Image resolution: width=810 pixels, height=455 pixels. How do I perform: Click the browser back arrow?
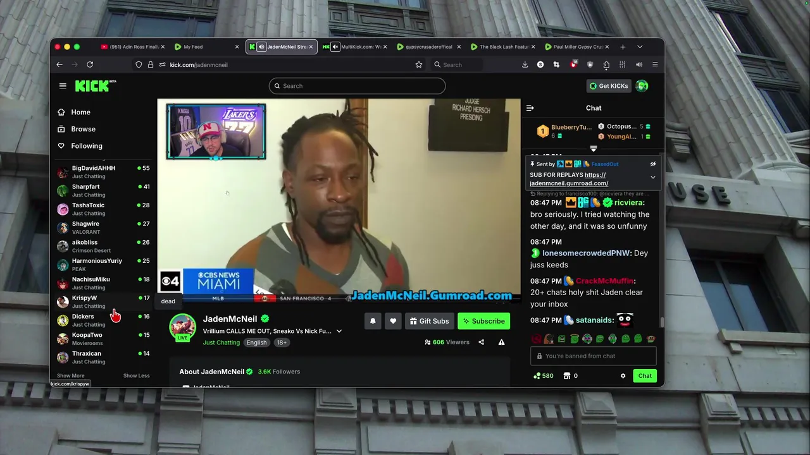[x=59, y=64]
